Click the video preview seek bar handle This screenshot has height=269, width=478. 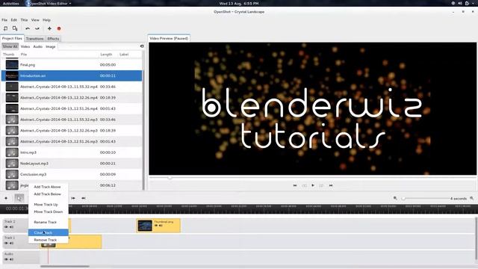pos(170,178)
